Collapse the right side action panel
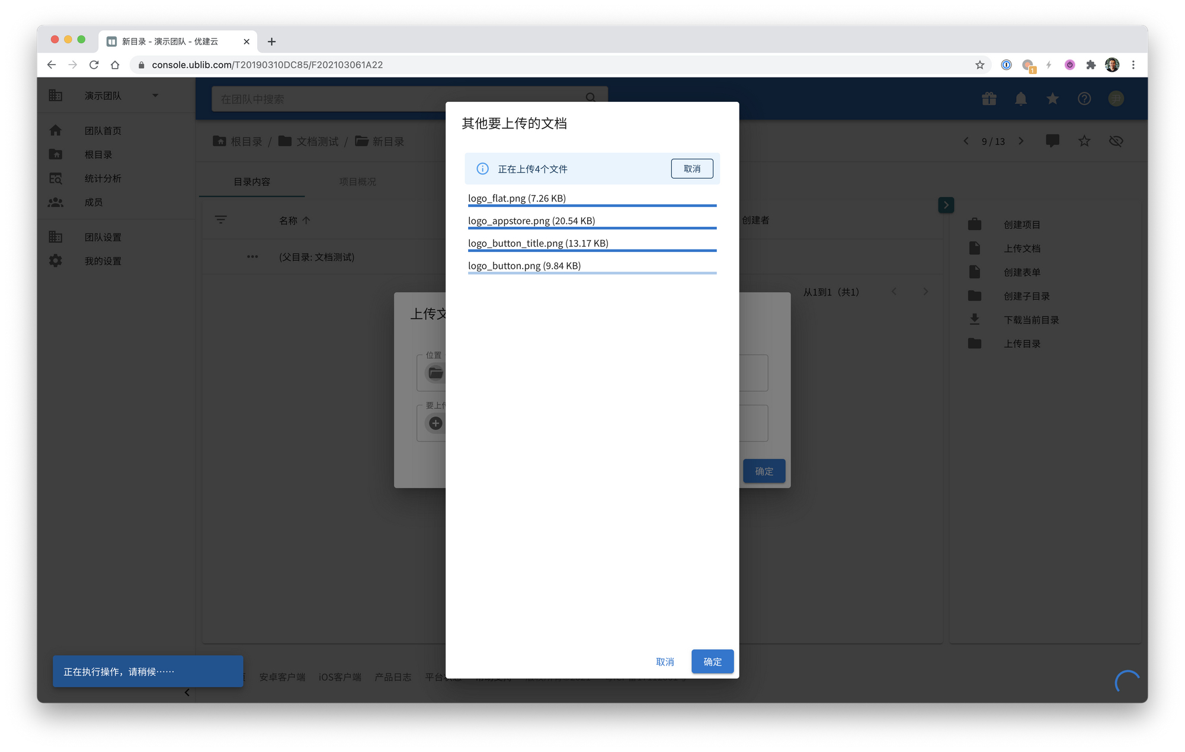 946,205
